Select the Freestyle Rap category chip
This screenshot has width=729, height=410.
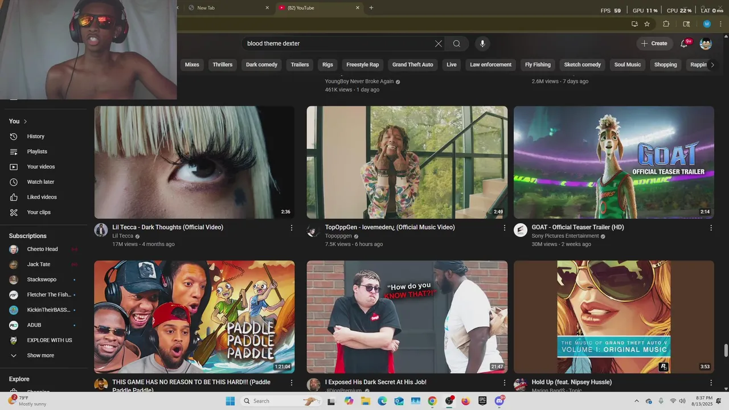(x=363, y=65)
